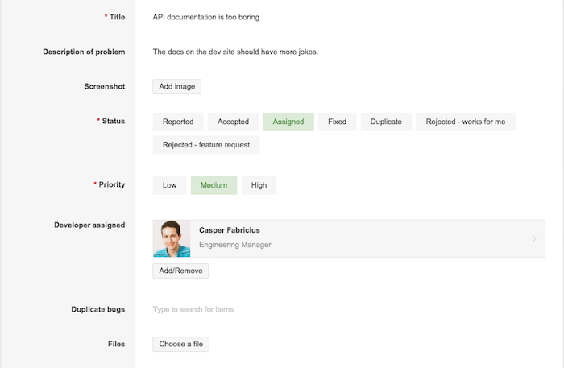Select Rejected - works for me status
Viewport: 564px width, 368px height.
[466, 122]
